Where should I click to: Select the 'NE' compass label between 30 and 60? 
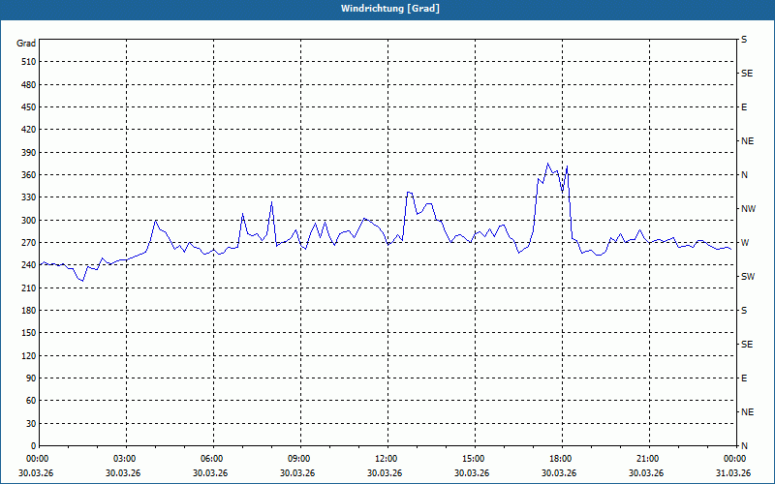(747, 412)
